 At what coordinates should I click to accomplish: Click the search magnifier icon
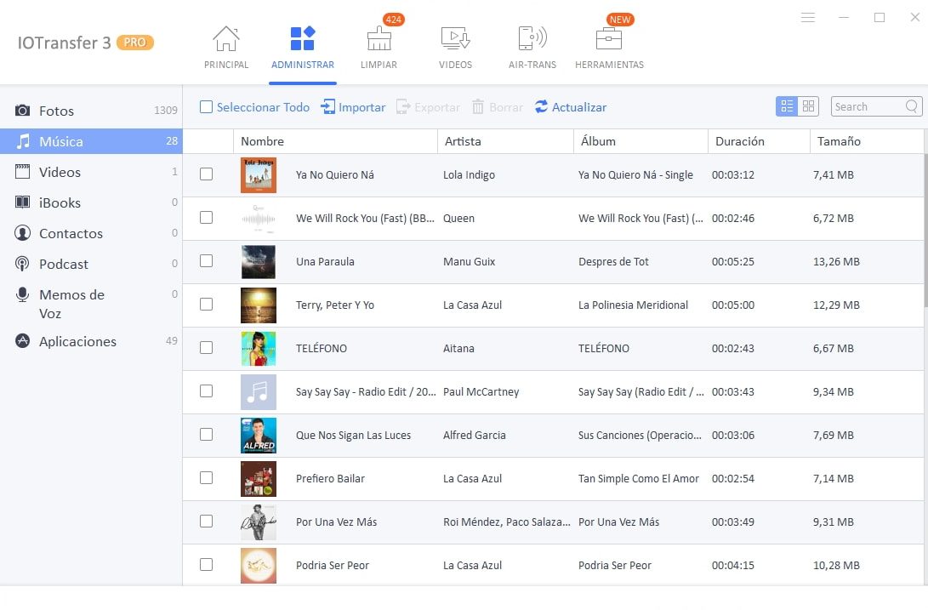pos(912,106)
